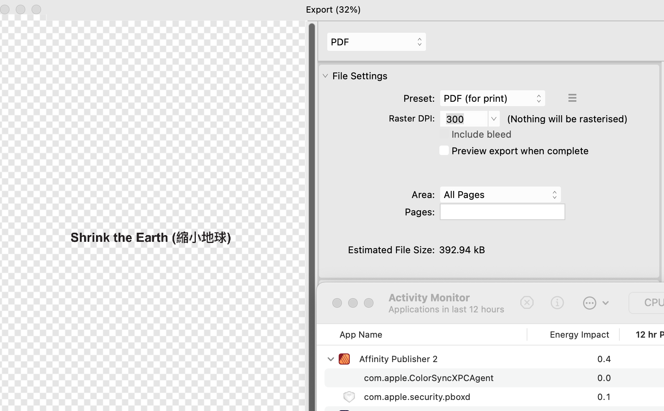
Task: Click the Raster DPI value field
Action: (464, 119)
